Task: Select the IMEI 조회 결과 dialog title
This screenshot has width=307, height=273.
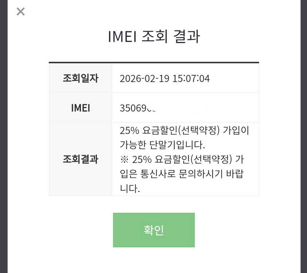Action: (153, 36)
